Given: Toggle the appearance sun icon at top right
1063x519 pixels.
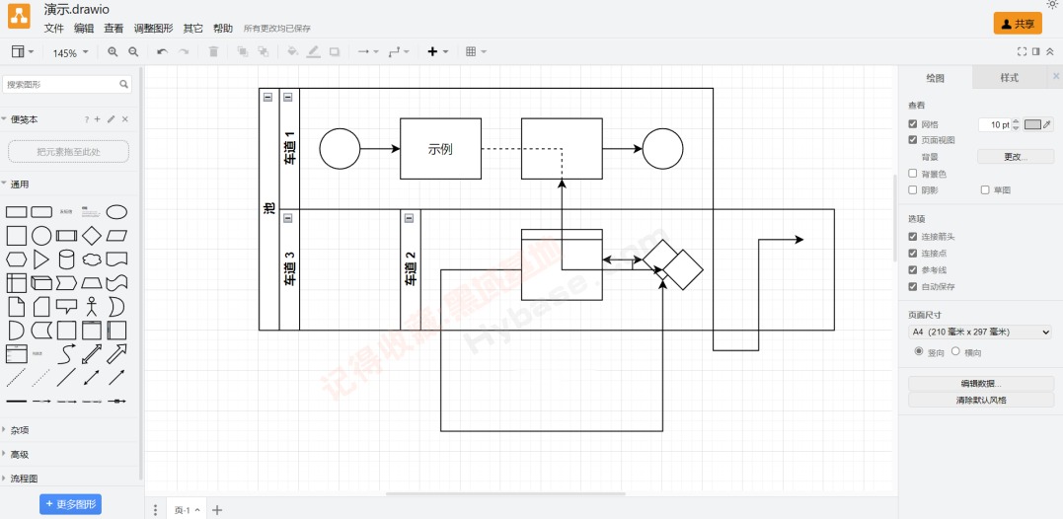Looking at the screenshot, I should (1053, 5).
